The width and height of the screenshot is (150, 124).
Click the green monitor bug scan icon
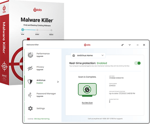pos(87,90)
